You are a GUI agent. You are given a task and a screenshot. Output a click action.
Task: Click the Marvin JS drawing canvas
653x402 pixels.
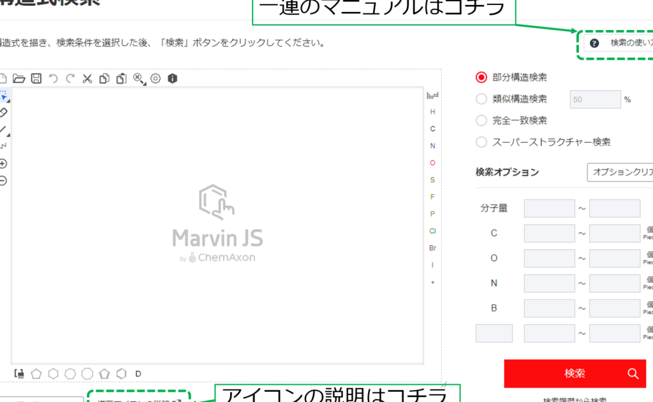click(217, 226)
